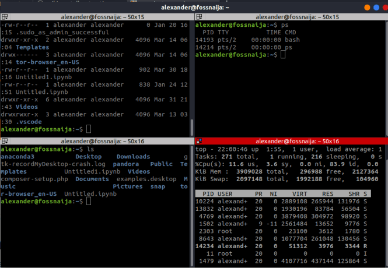The height and width of the screenshot is (268, 388).
Task: Click the top uptime line showing 22:00:46
Action: tap(288, 149)
